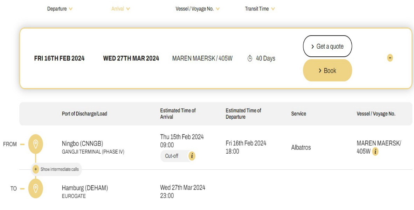
Task: Click the Ningbo origin location pin icon
Action: point(35,144)
